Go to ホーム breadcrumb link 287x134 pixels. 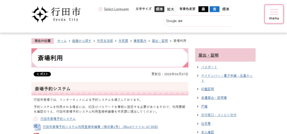tap(62, 41)
